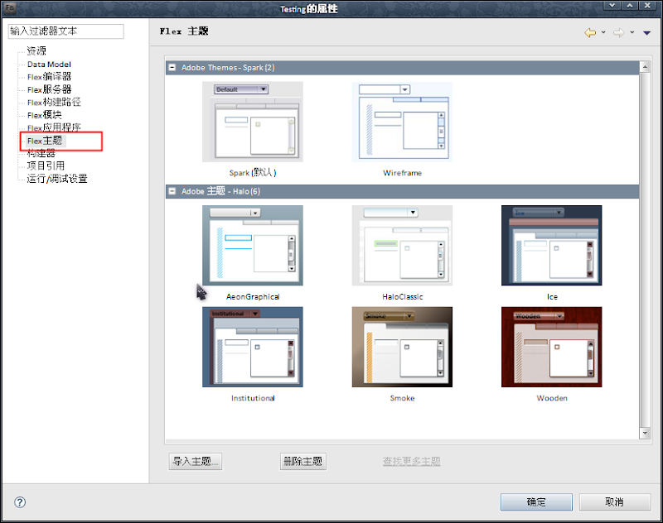Image resolution: width=663 pixels, height=523 pixels.
Task: Click the theme list scroll up arrow
Action: (x=645, y=67)
